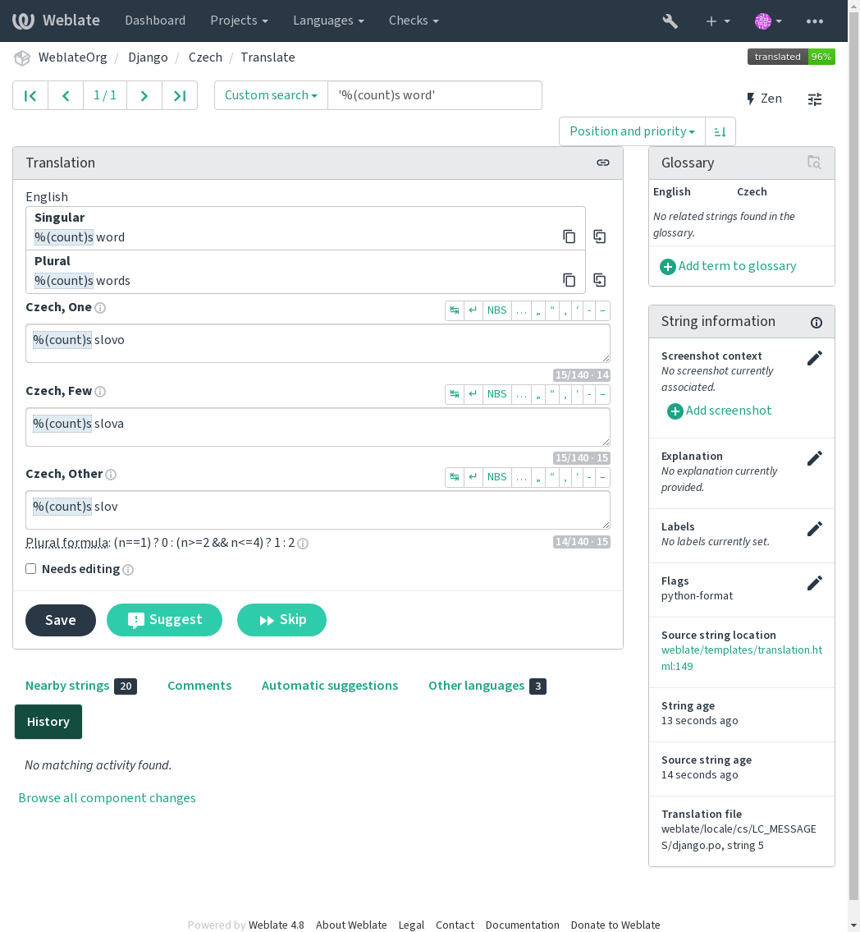Focus the Czech, Other translation text field
860x932 pixels.
[318, 510]
